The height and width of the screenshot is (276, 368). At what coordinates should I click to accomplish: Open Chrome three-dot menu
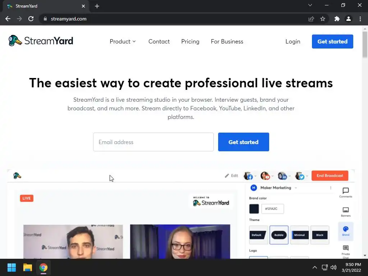pos(360,19)
